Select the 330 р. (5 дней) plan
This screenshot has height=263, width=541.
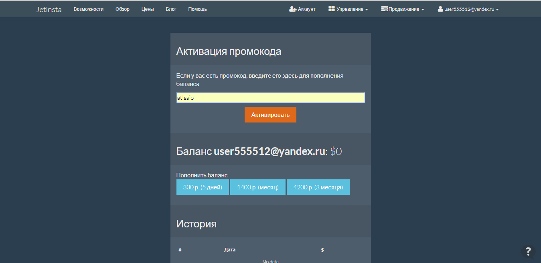pos(203,187)
